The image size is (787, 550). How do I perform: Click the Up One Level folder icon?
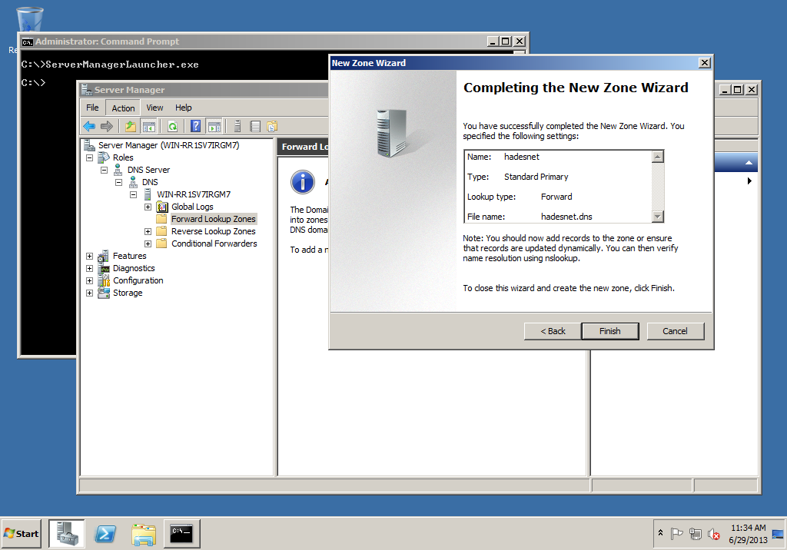tap(131, 126)
